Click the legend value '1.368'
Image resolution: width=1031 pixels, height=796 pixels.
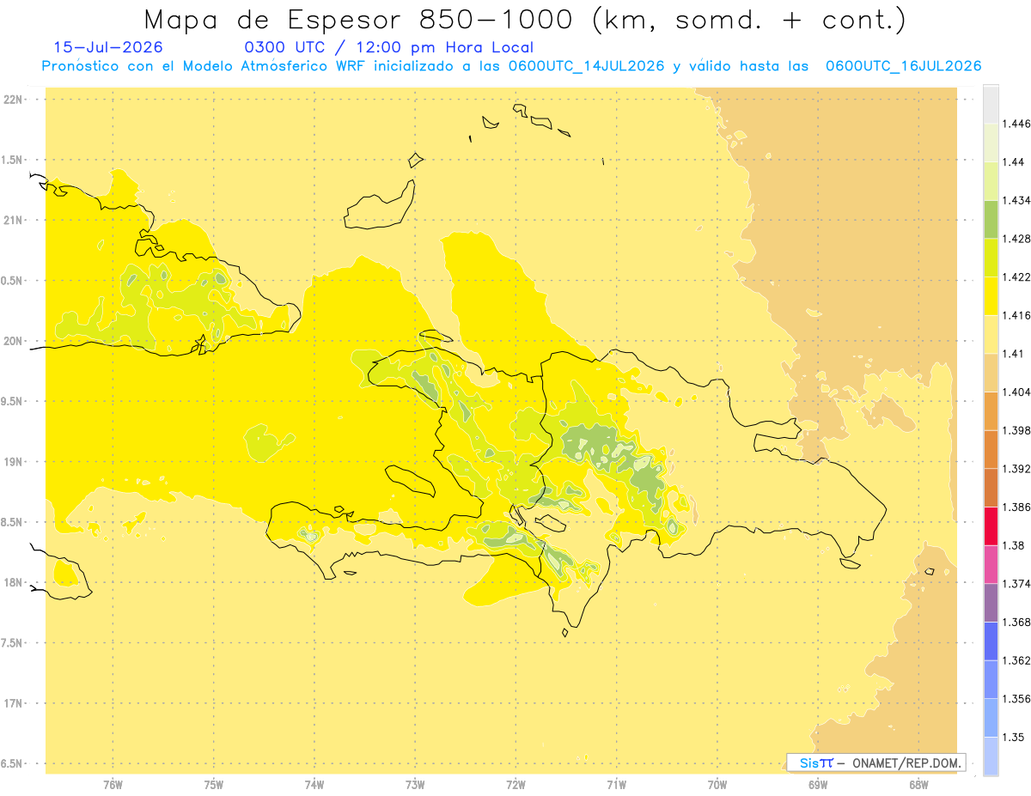(1016, 622)
